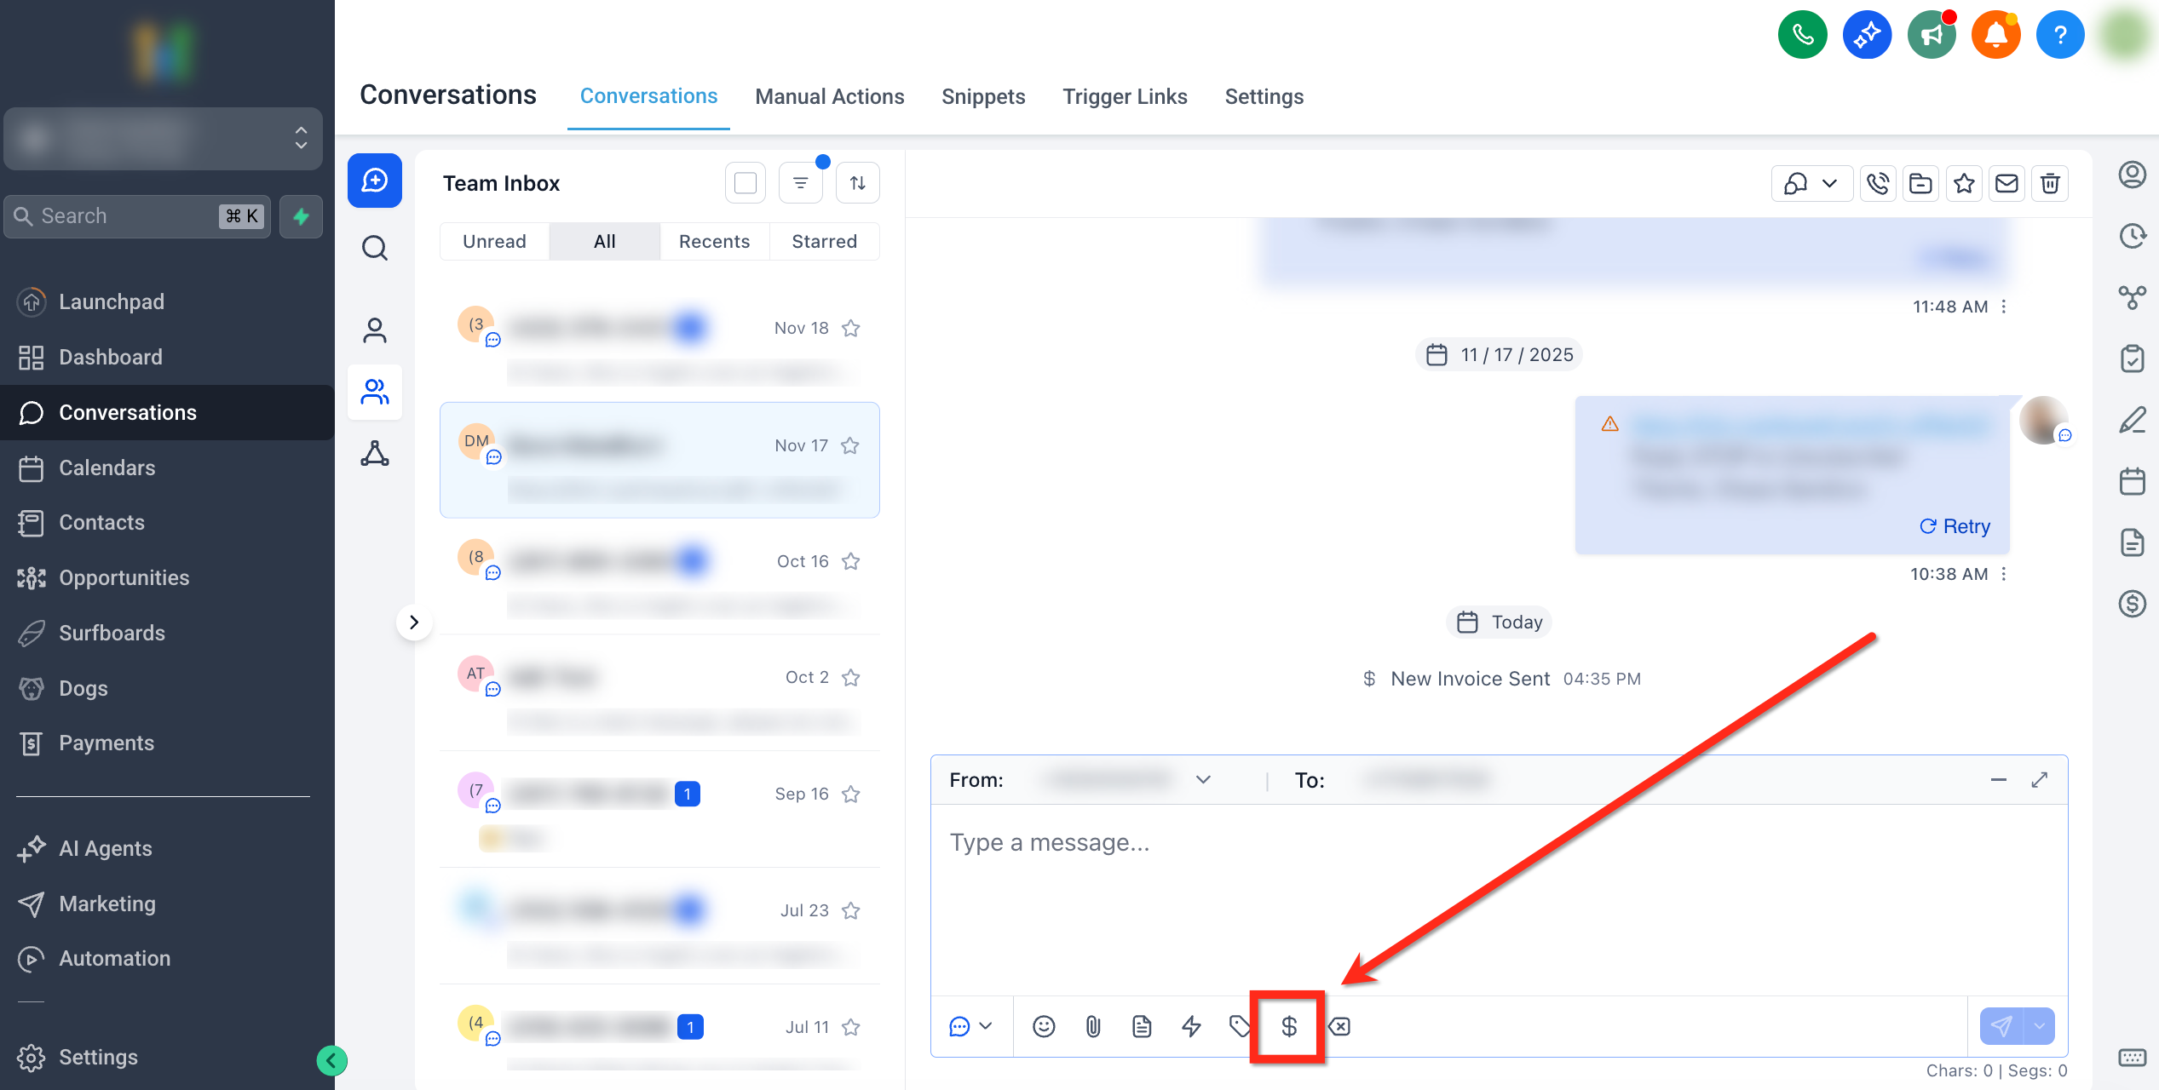Open Payments in the sidebar

click(x=107, y=743)
